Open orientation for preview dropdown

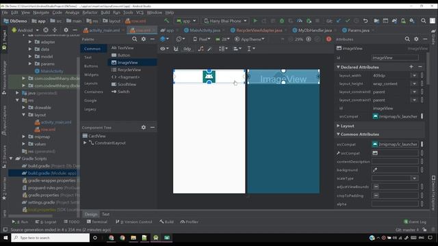click(x=181, y=39)
